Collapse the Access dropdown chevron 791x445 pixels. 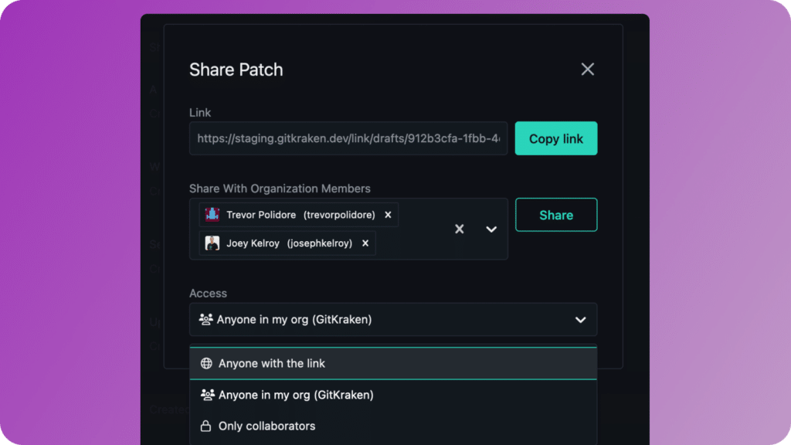581,320
